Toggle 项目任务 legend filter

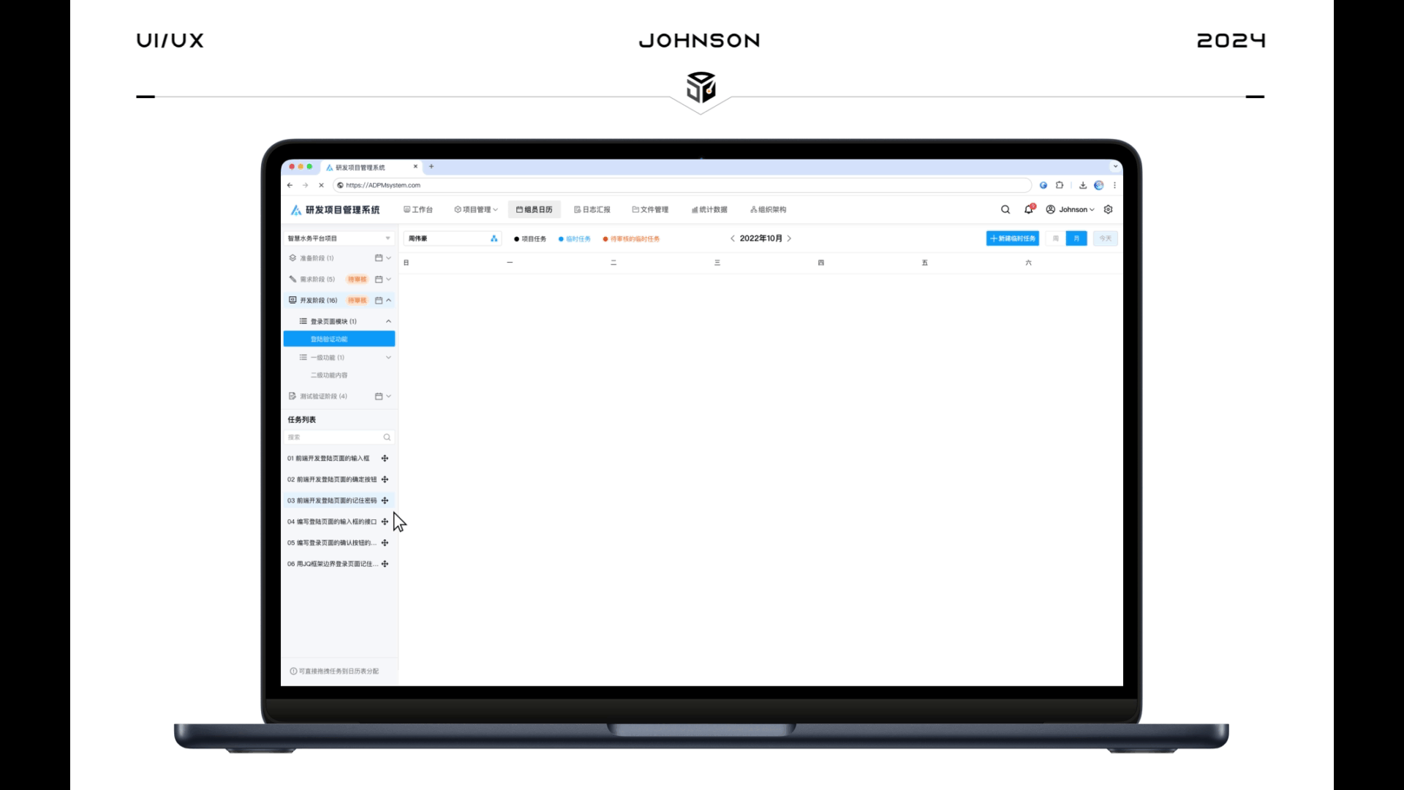(530, 239)
